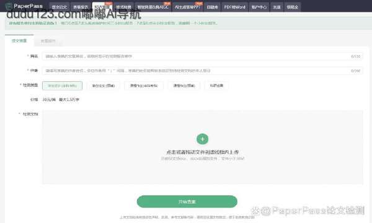This screenshot has width=372, height=223.
Task: Click the green 开始查重 submit button
Action: 187,202
